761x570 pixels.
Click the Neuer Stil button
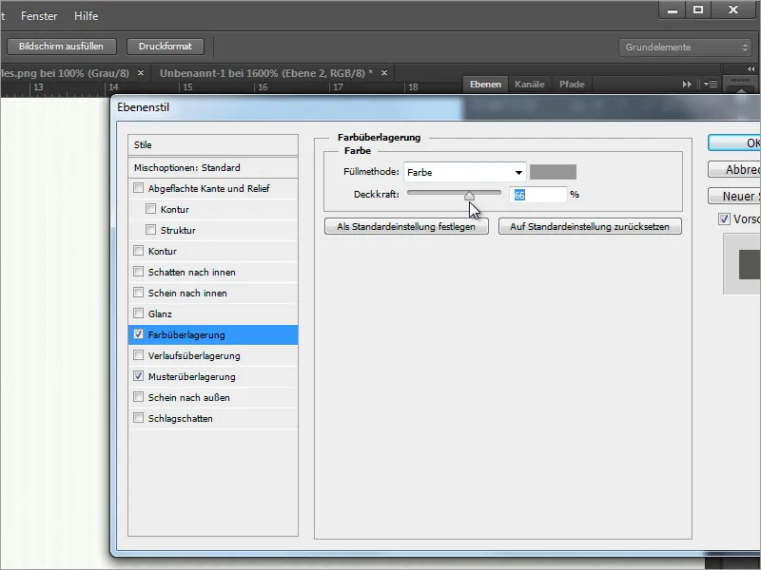[733, 196]
